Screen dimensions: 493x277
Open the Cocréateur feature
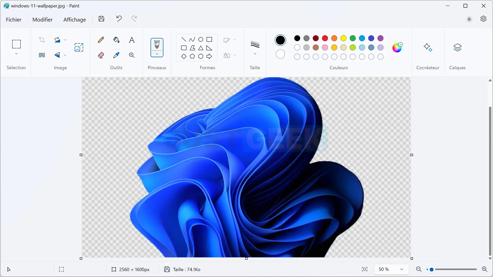(428, 47)
